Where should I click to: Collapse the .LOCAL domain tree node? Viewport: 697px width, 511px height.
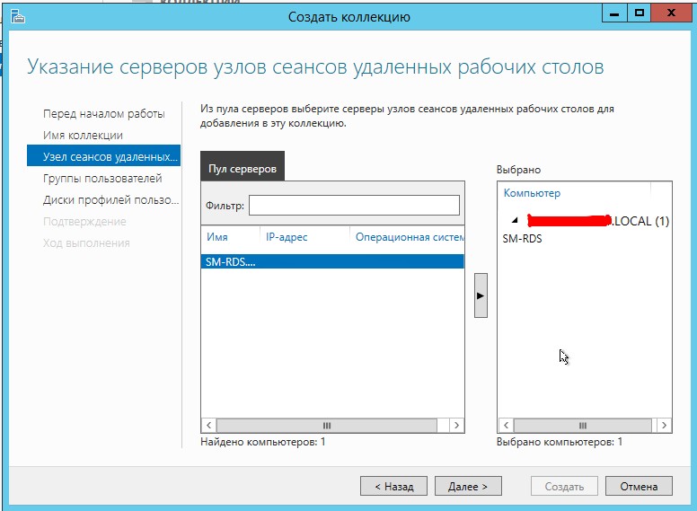(515, 221)
